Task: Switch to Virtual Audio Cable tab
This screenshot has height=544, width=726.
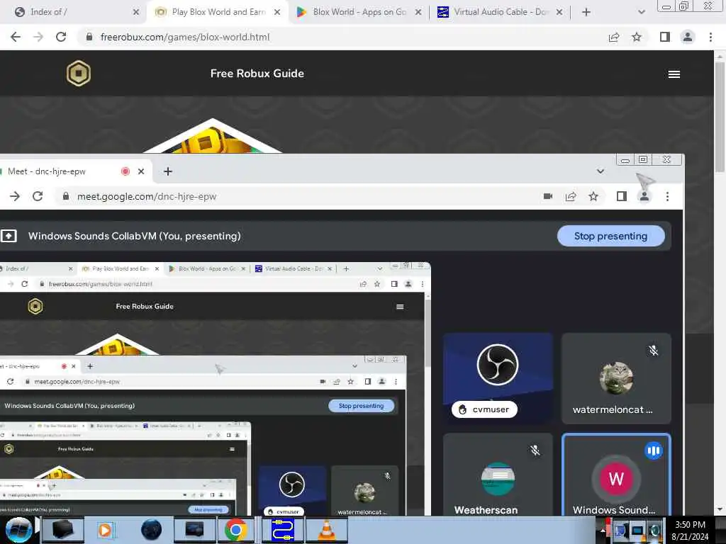Action: (x=500, y=12)
